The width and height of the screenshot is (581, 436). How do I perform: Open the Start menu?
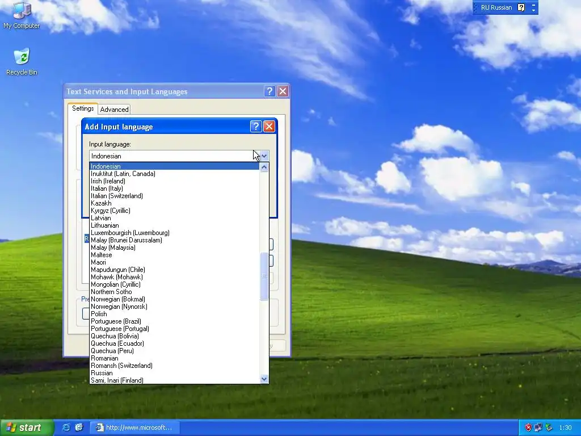26,427
